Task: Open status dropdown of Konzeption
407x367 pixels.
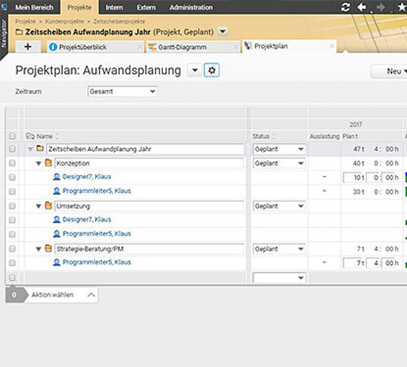Action: click(279, 163)
